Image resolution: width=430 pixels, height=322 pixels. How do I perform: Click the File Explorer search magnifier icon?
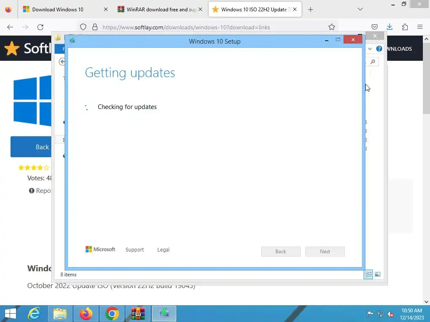coord(373,62)
